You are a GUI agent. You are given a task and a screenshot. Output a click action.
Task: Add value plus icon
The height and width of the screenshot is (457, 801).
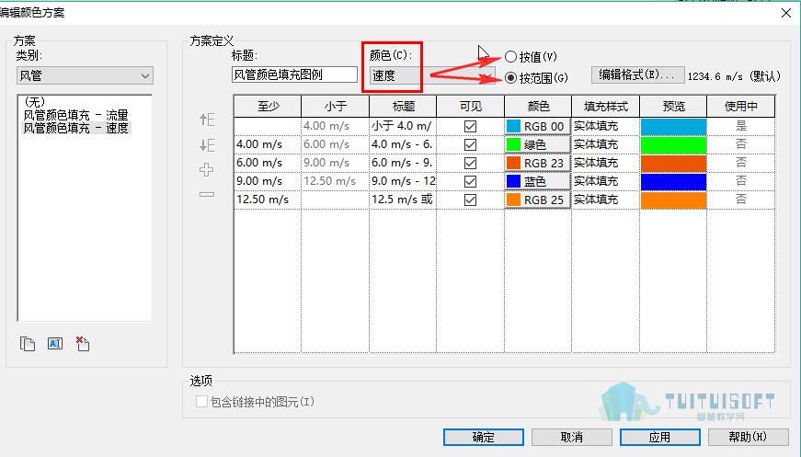[206, 169]
